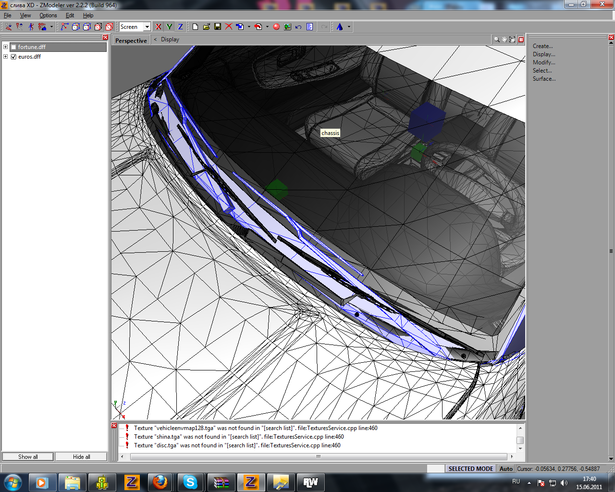The width and height of the screenshot is (615, 492).
Task: Toggle SELECTED MODE in status bar
Action: coord(470,468)
